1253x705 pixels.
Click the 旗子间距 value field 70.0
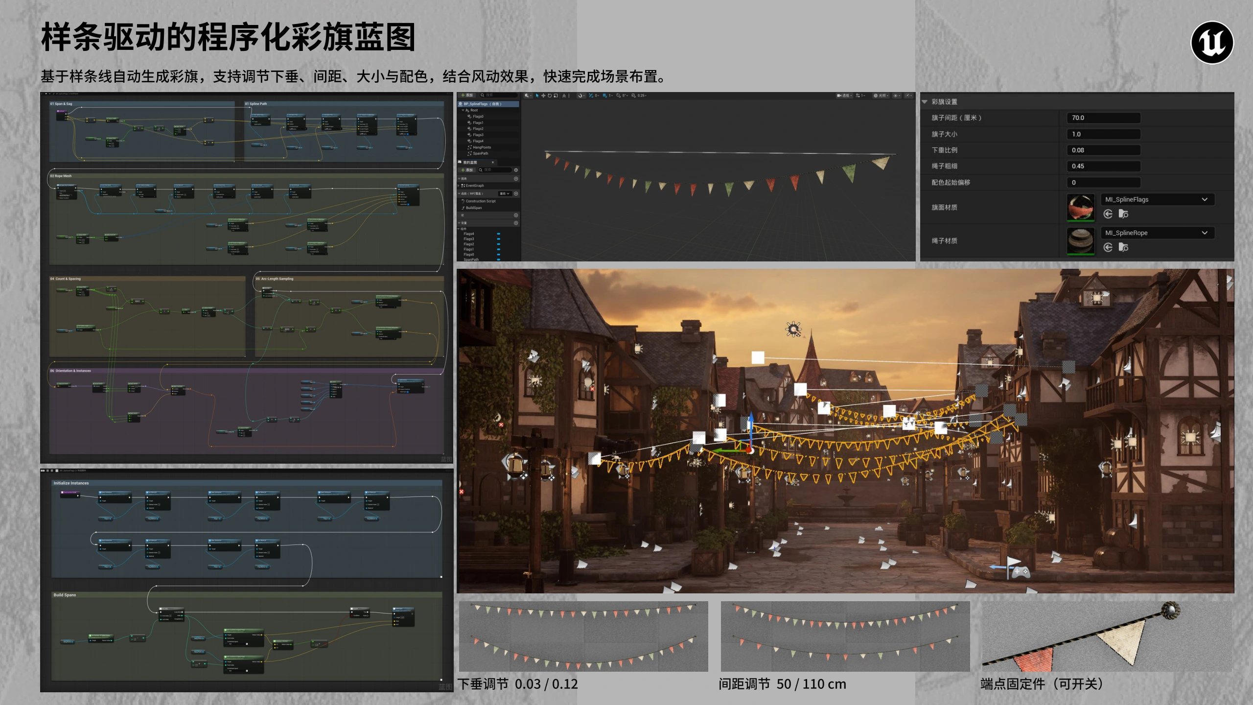point(1103,117)
